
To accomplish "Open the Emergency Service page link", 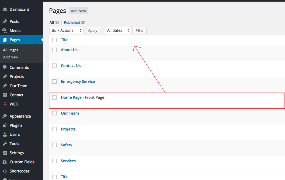I will (x=78, y=81).
